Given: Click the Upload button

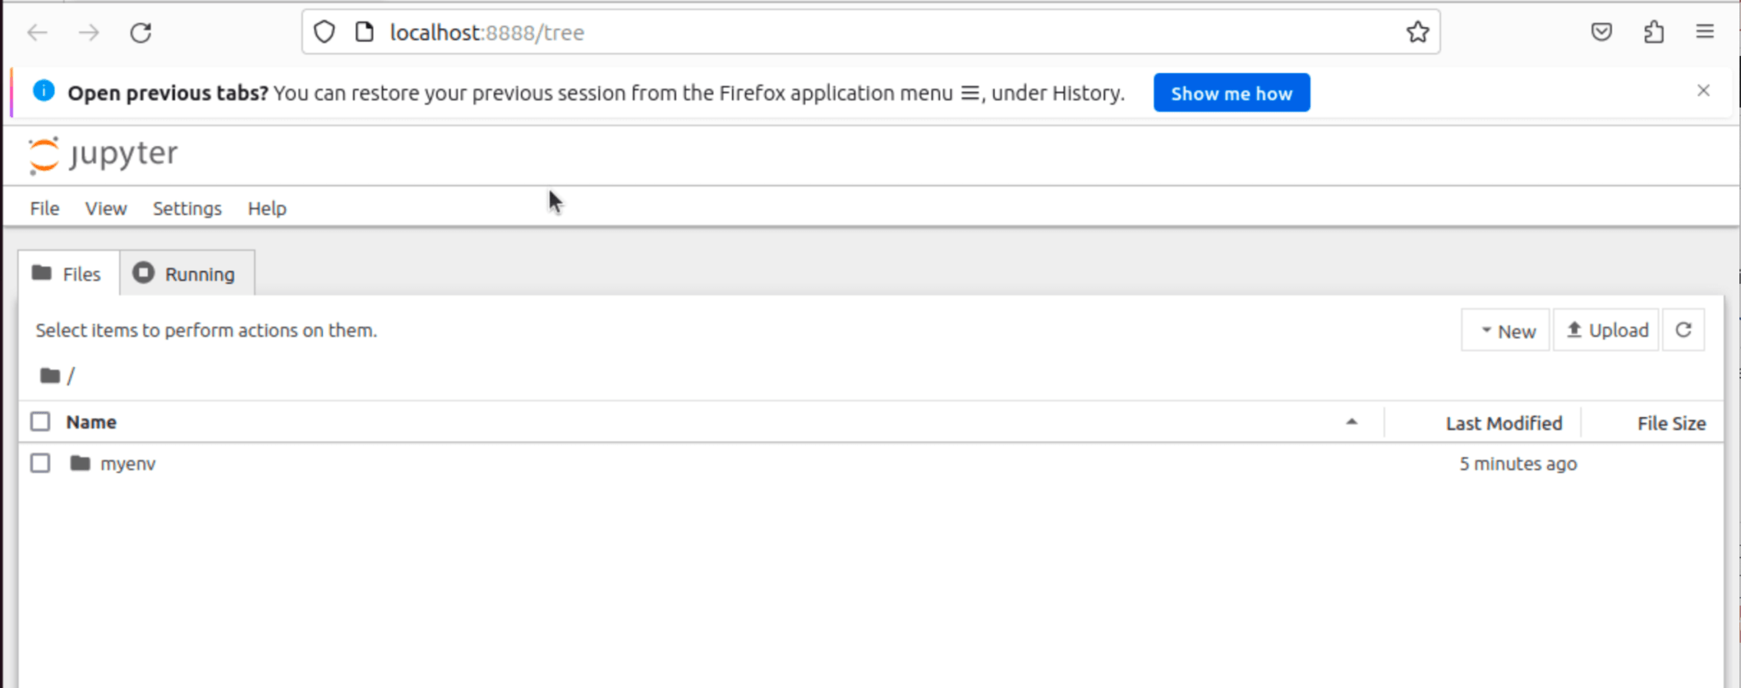Looking at the screenshot, I should click(1606, 330).
